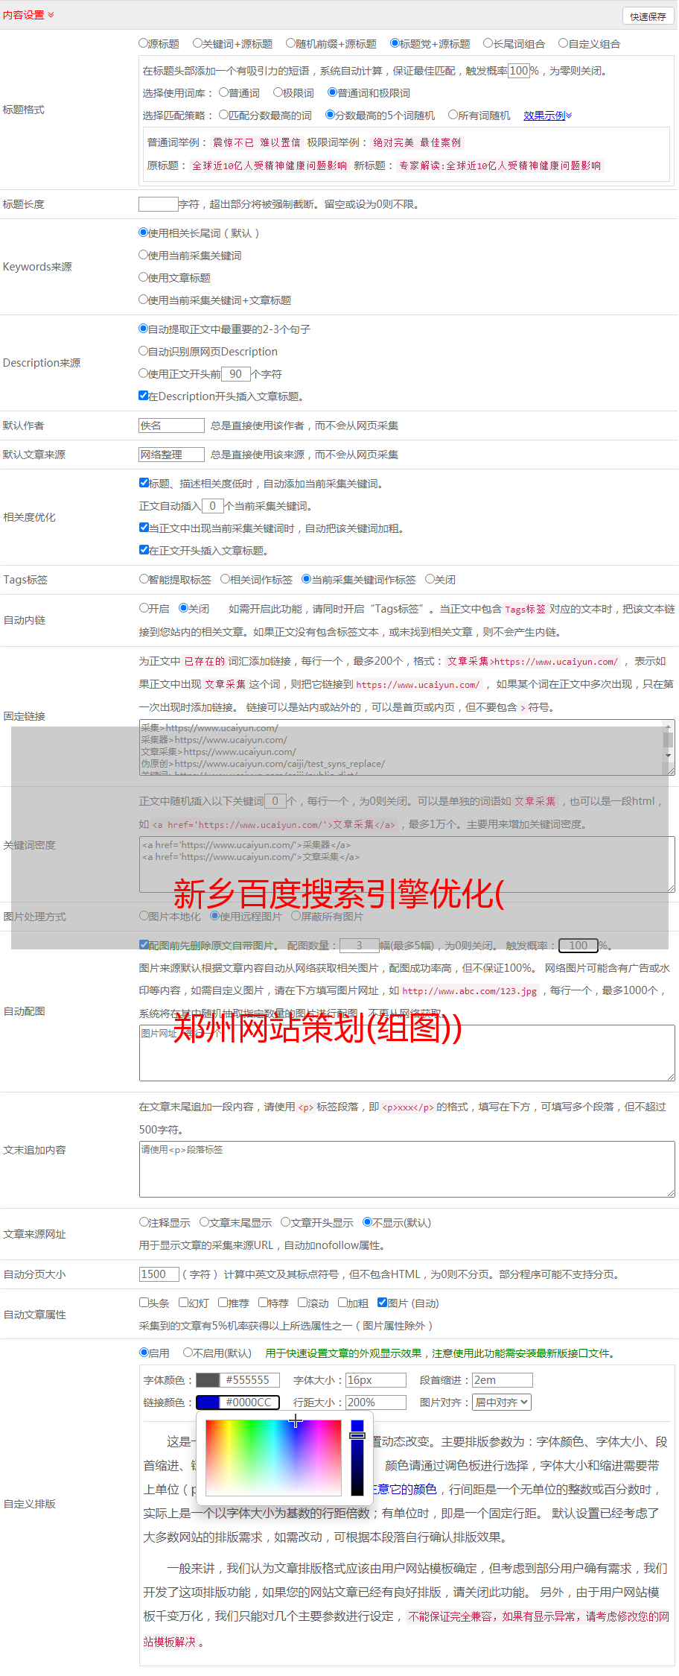Click the 默认文章来源 input containing 网络整理

(x=171, y=455)
